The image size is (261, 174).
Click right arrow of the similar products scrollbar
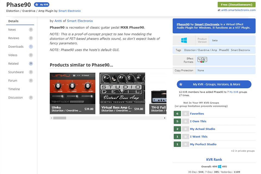[x=165, y=118]
